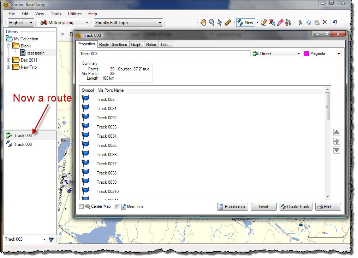
Task: Open the Notes tab
Action: pos(151,45)
